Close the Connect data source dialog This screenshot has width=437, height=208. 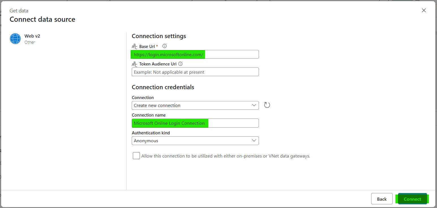(424, 10)
